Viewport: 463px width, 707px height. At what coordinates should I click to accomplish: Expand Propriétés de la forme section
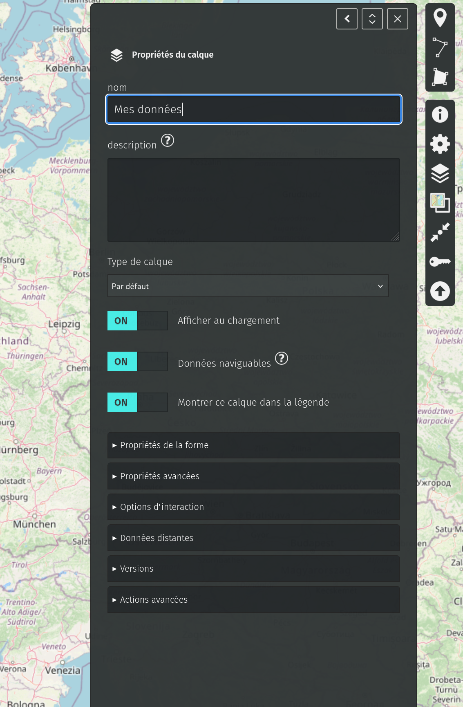(253, 445)
